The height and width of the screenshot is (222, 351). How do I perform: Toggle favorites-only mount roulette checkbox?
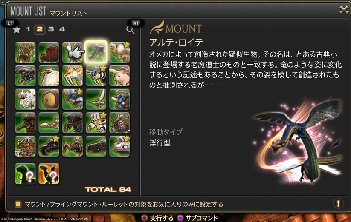tap(18, 204)
